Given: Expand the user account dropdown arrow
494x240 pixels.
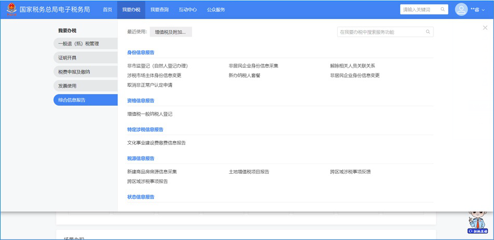Looking at the screenshot, I should point(483,10).
